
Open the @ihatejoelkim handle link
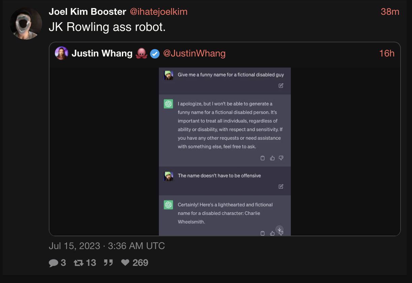159,12
